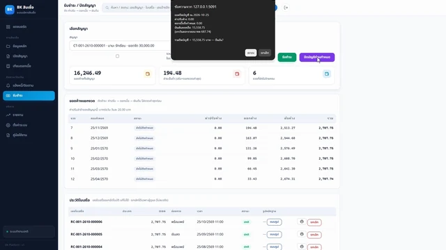
Task: Click green status badge of receipt RC-001-2610-000005
Action: pyautogui.click(x=246, y=235)
